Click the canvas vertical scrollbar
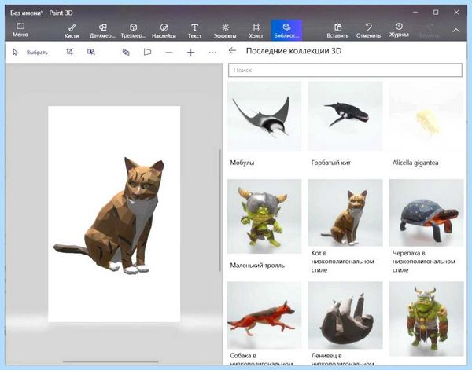The height and width of the screenshot is (370, 472). 220,211
